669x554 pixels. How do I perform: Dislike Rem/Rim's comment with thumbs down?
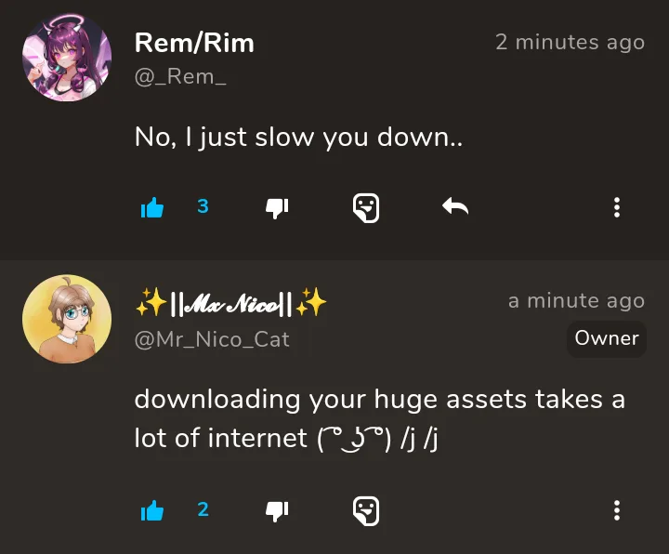click(277, 209)
